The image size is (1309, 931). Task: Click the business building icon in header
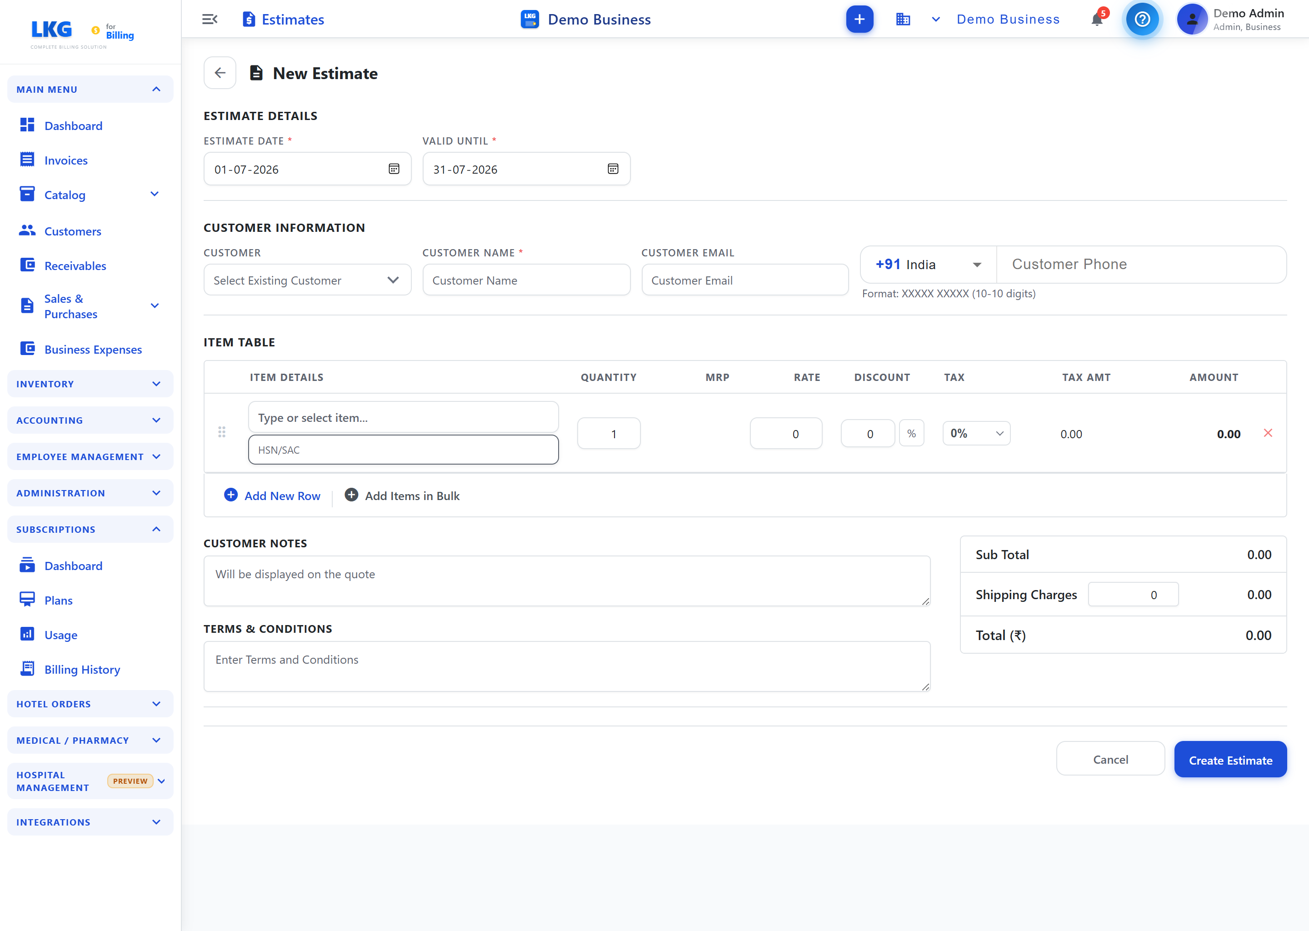[x=903, y=20]
